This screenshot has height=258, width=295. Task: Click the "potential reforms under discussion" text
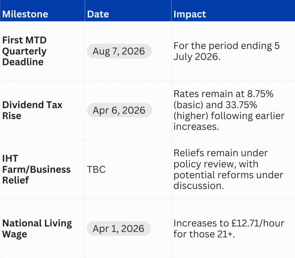pos(228,181)
